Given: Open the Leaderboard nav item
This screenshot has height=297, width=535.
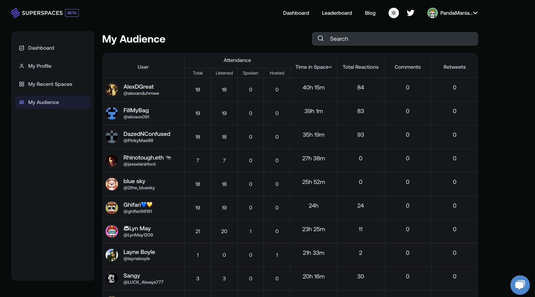Looking at the screenshot, I should point(337,13).
